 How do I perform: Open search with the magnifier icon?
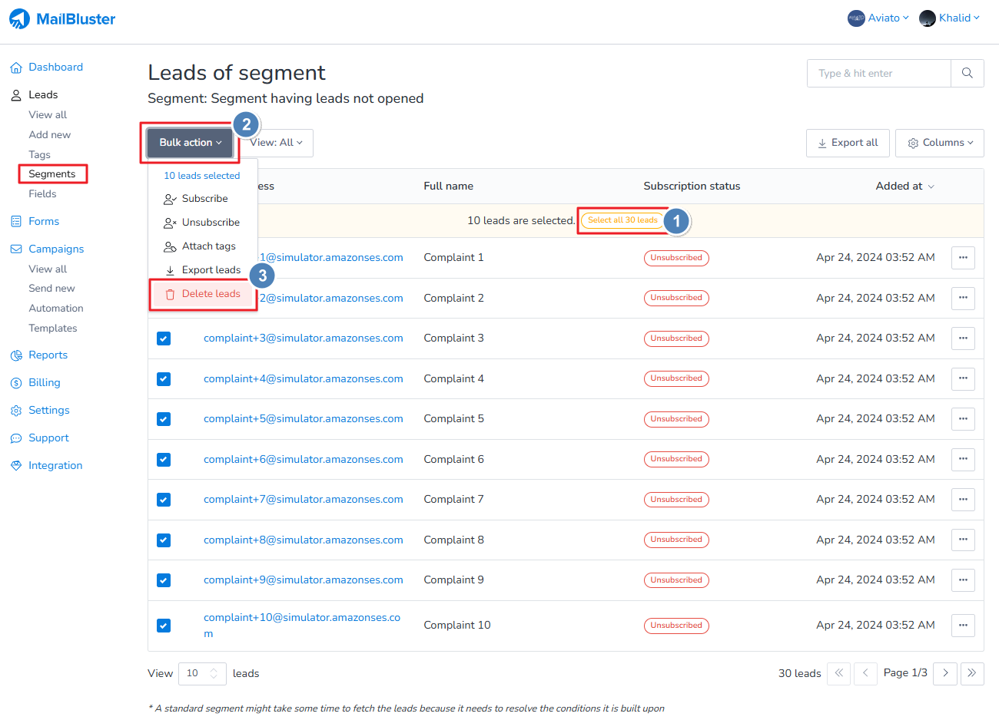pos(967,73)
